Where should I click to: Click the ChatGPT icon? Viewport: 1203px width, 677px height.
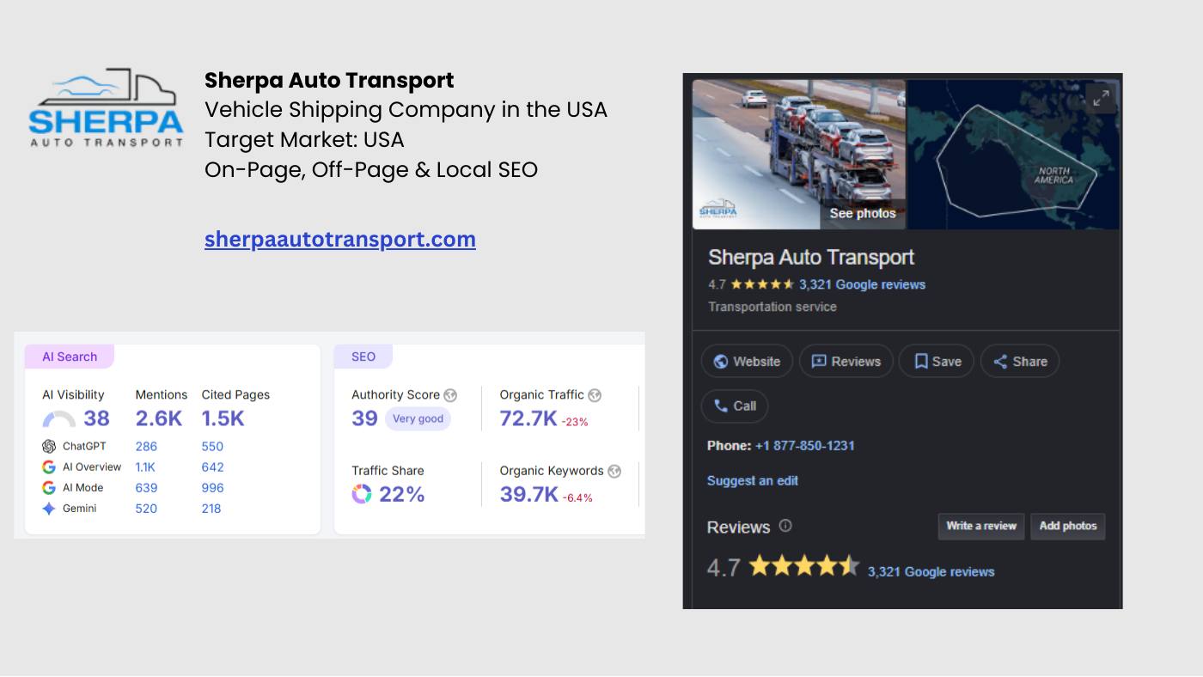49,446
